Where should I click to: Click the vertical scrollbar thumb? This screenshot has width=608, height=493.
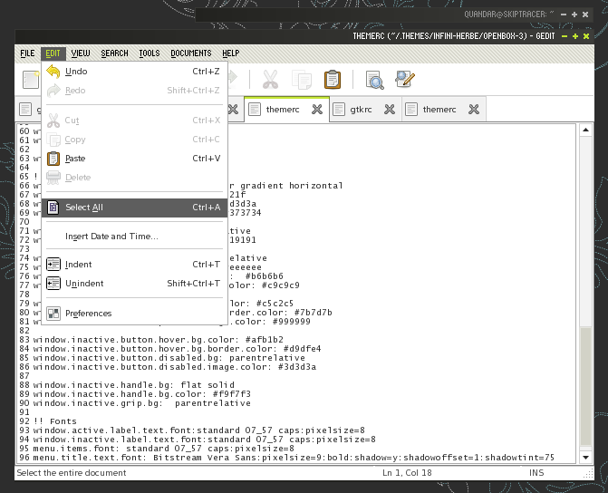(x=585, y=387)
